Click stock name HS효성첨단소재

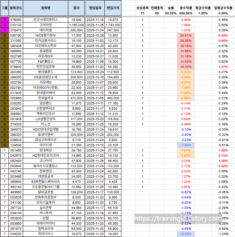45,77
